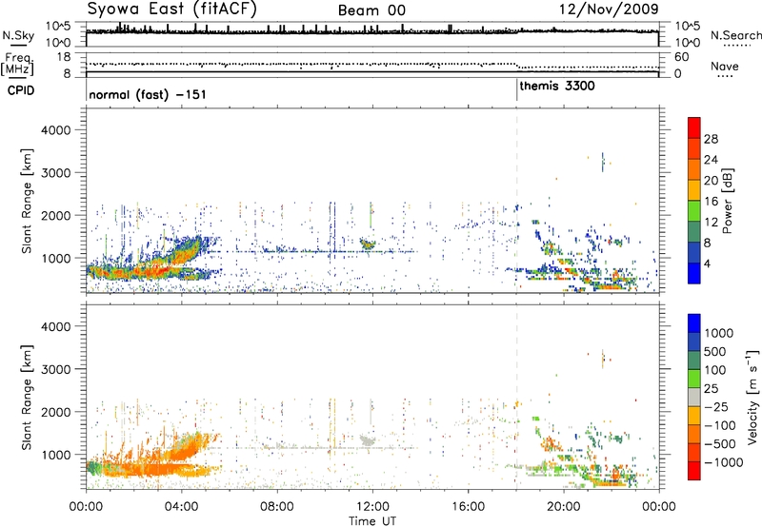Click the gray velocity blob near 12:00 UT
762x527 pixels.
(368, 440)
